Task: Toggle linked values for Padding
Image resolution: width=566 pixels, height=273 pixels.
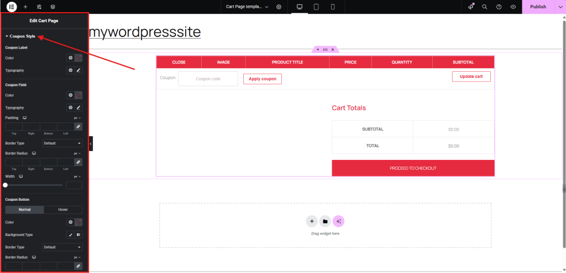Action: [78, 126]
